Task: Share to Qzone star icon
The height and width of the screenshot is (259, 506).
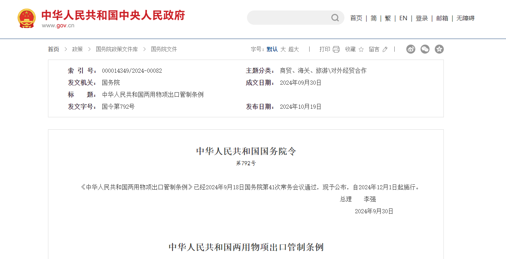Action: click(439, 49)
